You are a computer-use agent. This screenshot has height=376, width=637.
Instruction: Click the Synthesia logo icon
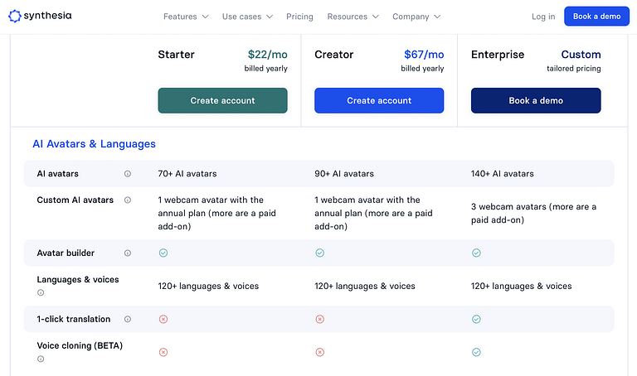point(14,16)
